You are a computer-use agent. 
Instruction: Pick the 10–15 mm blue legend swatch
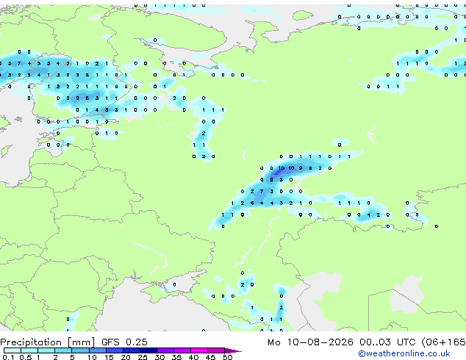[x=97, y=350]
